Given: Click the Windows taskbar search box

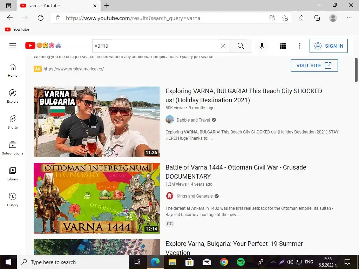Looking at the screenshot, I should pos(73,262).
